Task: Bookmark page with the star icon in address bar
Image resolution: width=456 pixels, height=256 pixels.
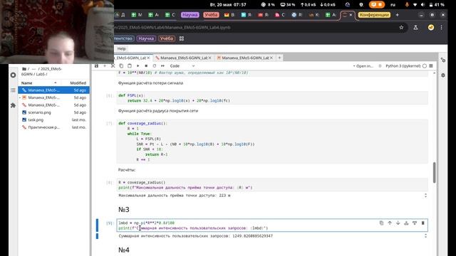Action: pyautogui.click(x=401, y=27)
